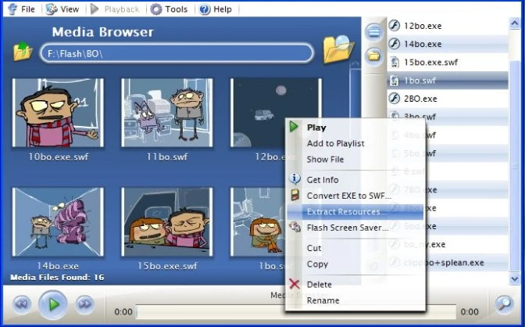
Task: Choose Add to Playlist
Action: (x=355, y=143)
